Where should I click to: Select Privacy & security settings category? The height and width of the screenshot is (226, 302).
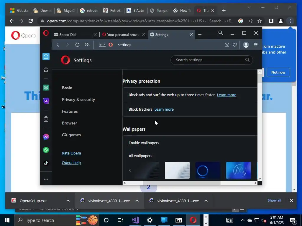click(78, 99)
